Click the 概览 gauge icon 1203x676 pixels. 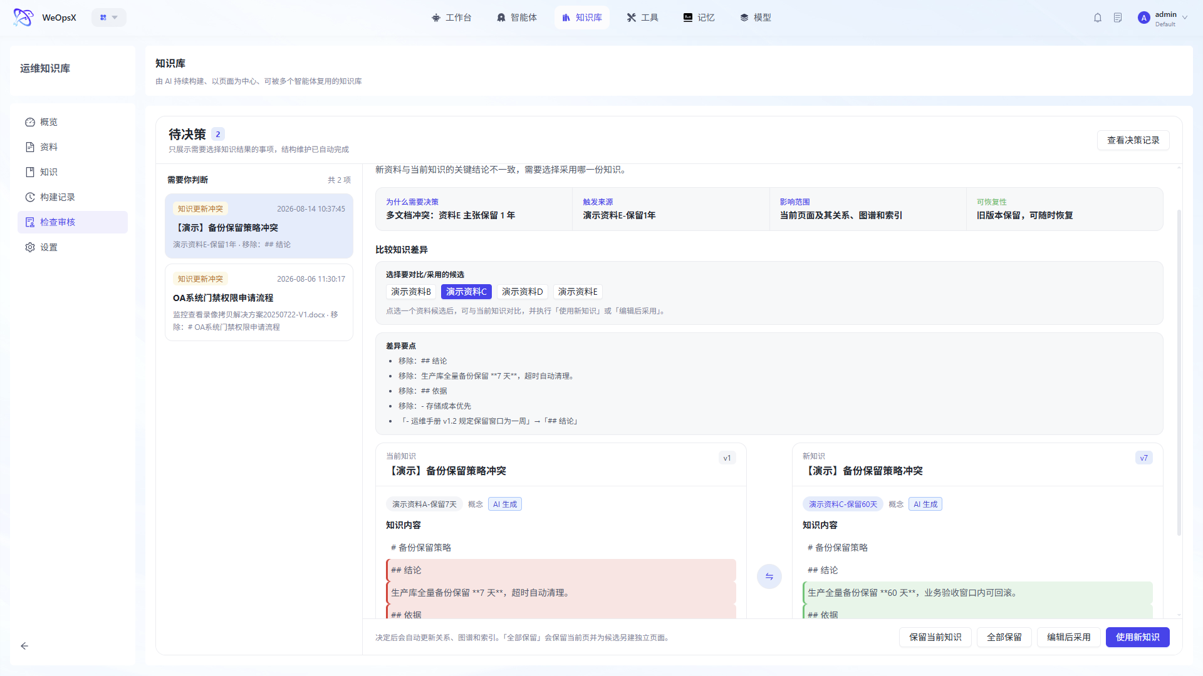click(x=30, y=122)
